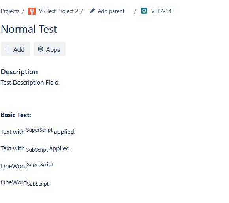
Task: Click the underlined Test Description Field text
Action: click(x=30, y=83)
